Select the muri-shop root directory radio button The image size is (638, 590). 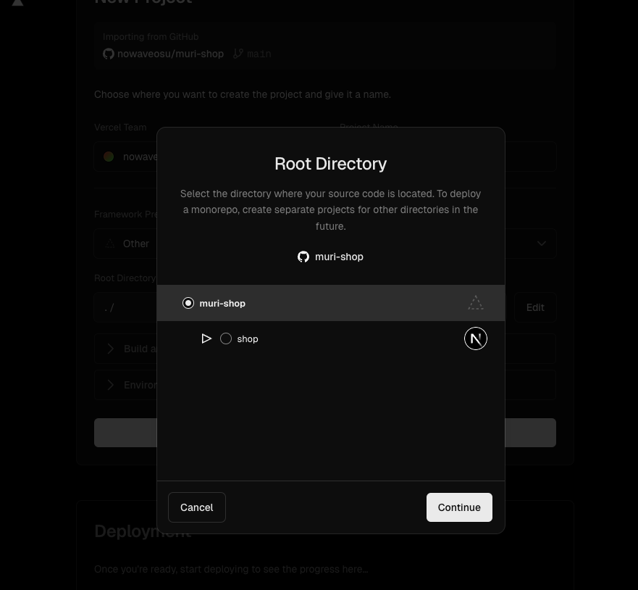[x=188, y=303]
